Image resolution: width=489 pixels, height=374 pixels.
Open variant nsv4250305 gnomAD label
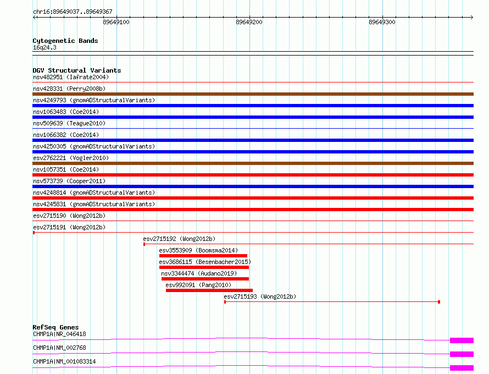tap(94, 146)
